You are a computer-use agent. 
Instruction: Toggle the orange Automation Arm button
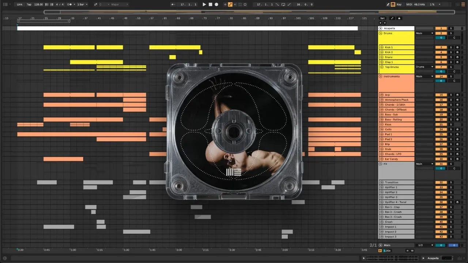(230, 4)
